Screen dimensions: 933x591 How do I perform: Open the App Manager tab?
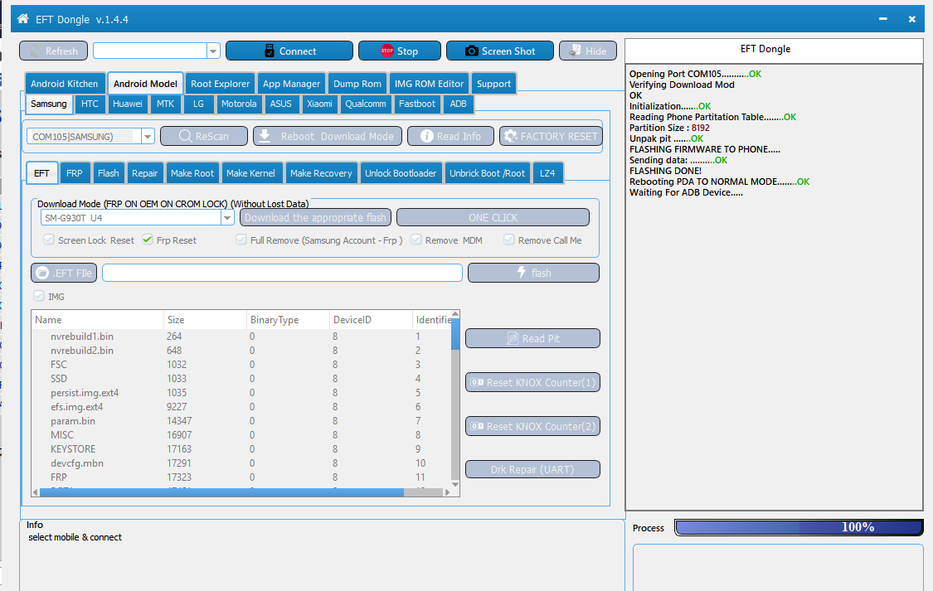tap(292, 84)
